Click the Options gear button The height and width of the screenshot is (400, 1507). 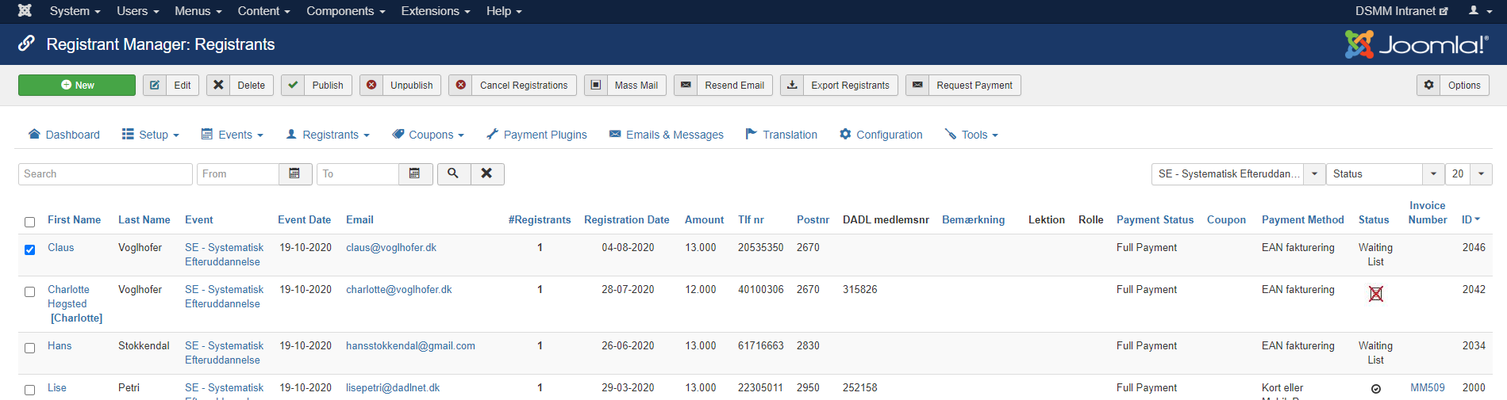(x=1452, y=86)
